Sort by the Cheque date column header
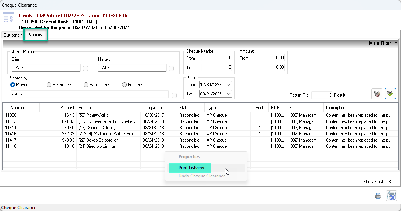401x211 pixels. [x=159, y=108]
